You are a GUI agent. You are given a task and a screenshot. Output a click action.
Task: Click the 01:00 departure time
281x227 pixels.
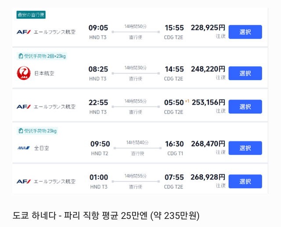tap(98, 177)
